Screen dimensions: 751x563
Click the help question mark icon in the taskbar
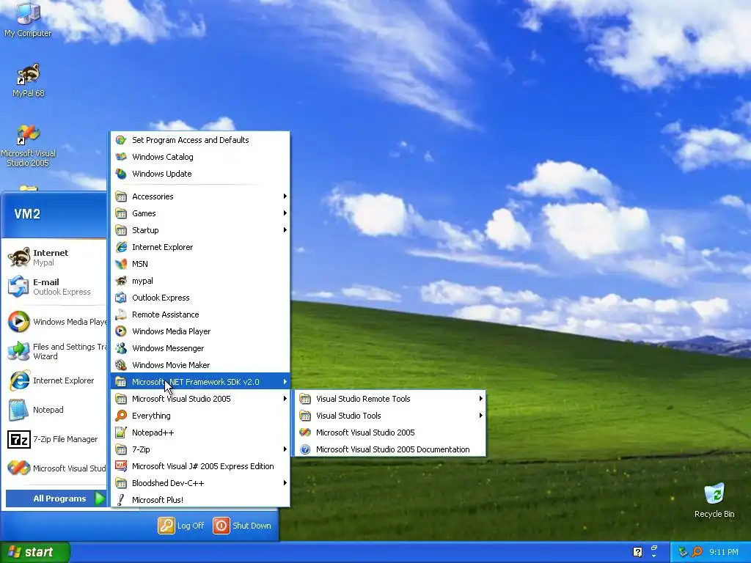click(637, 552)
